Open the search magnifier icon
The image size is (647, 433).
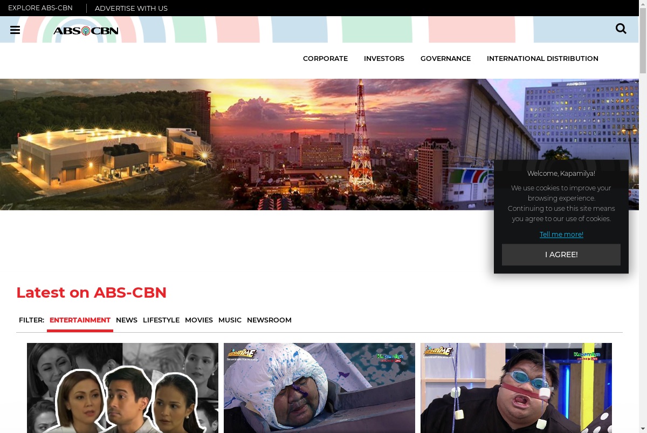(x=621, y=29)
